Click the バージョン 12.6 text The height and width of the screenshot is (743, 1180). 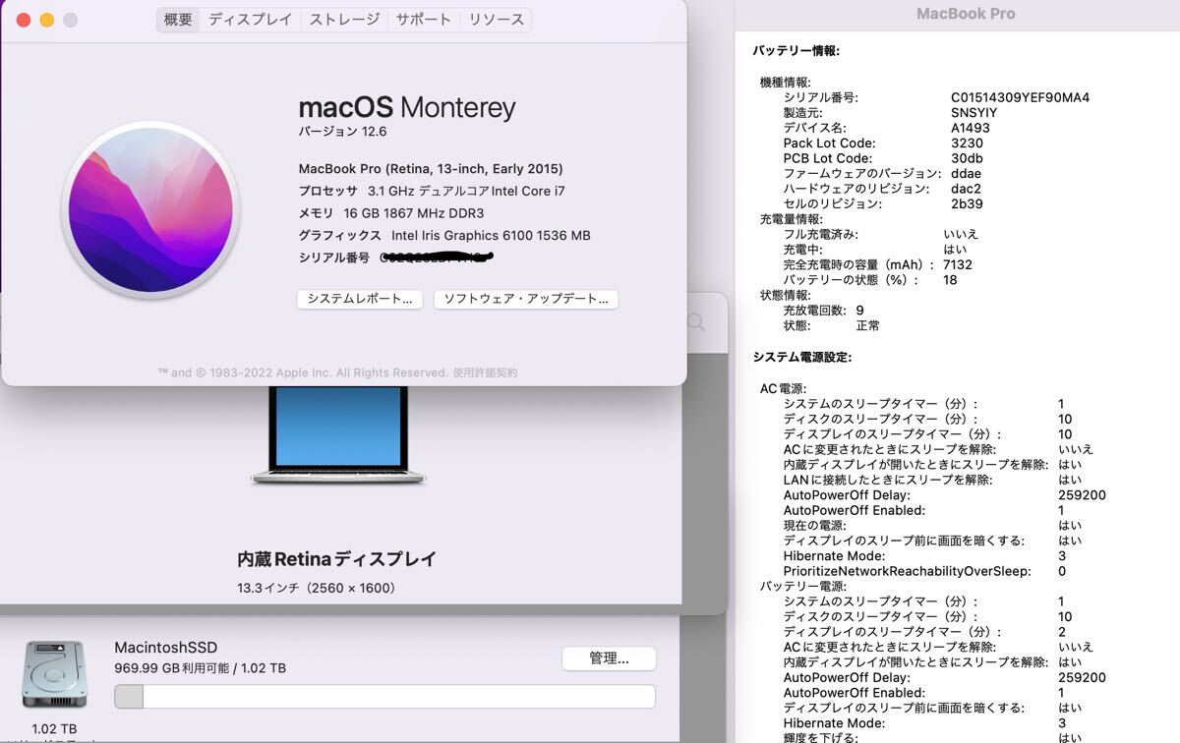pos(343,132)
